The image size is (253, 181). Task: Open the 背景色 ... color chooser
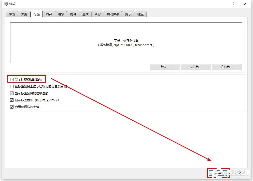pyautogui.click(x=227, y=67)
